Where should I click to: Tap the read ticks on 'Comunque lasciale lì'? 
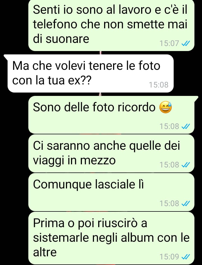coord(185,203)
